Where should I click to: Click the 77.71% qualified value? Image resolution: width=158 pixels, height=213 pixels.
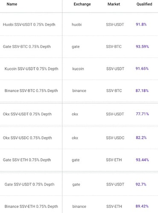142,114
